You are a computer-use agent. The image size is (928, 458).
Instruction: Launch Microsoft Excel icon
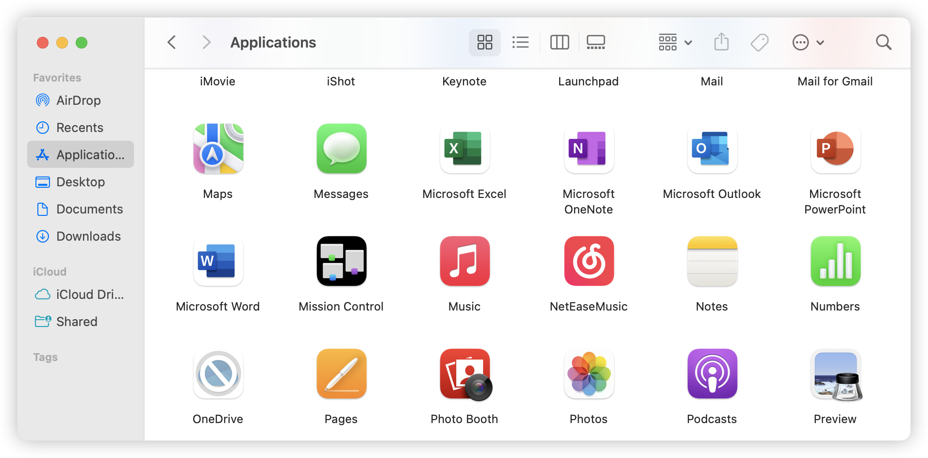coord(464,148)
